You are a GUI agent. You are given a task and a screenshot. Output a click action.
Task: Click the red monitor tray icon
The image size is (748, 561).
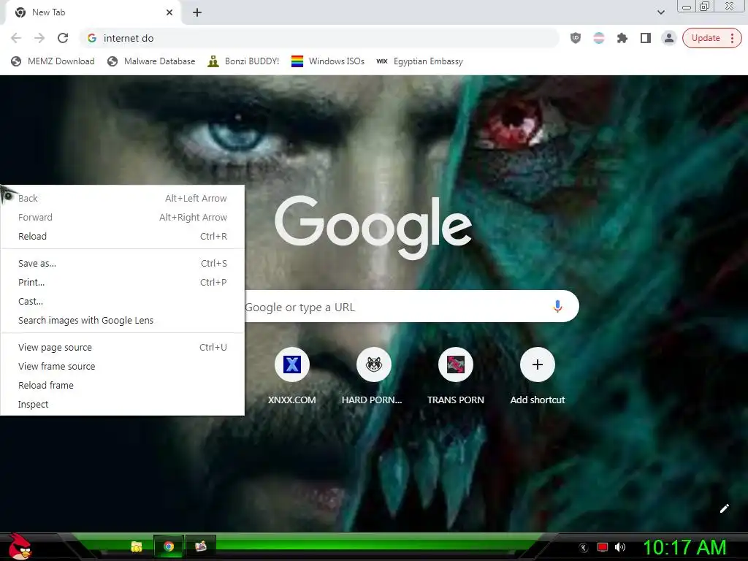coord(603,547)
